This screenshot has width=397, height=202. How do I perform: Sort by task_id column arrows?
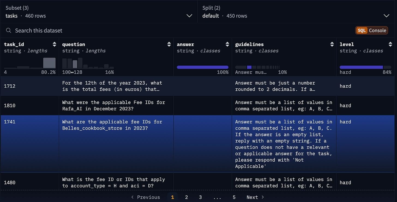click(x=54, y=44)
